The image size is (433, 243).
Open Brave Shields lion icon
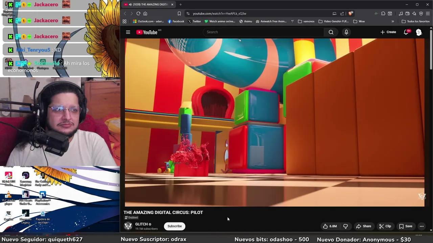point(350,13)
